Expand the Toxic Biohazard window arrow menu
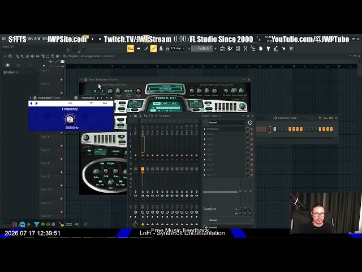 click(x=81, y=79)
